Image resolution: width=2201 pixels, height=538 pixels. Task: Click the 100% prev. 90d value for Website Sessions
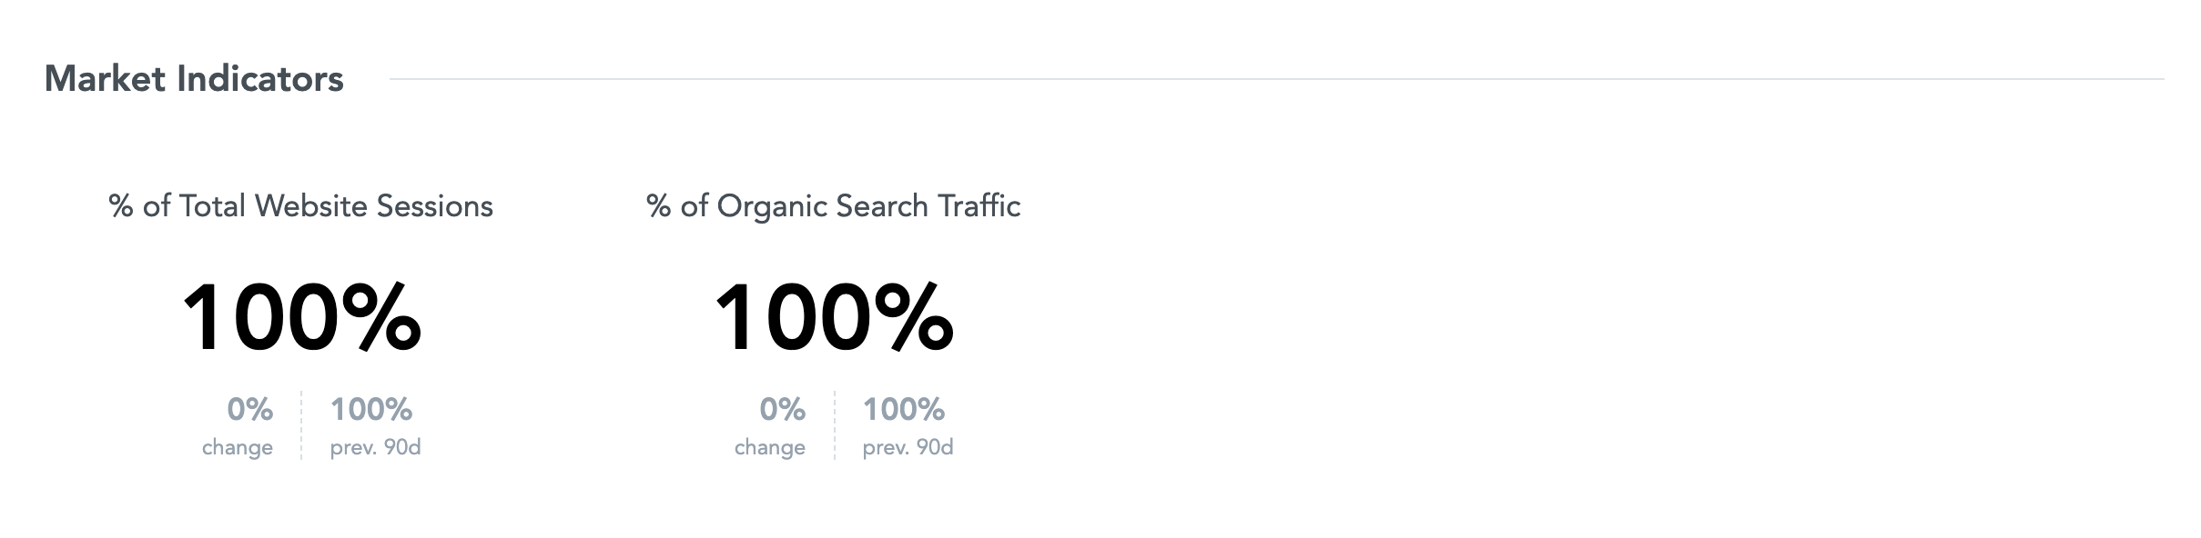[x=371, y=409]
